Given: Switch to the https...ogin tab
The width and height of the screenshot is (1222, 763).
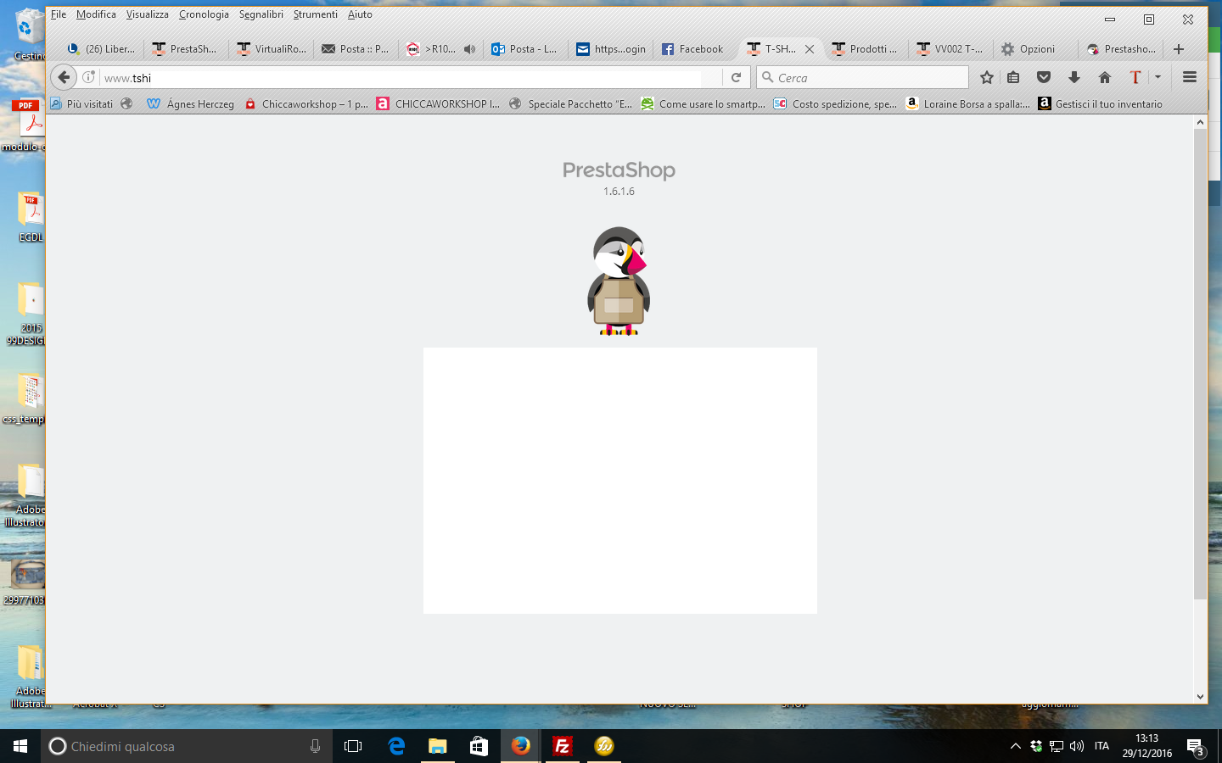Looking at the screenshot, I should coord(610,49).
